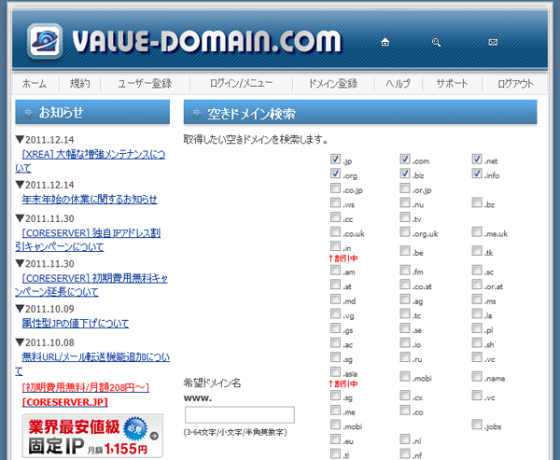
Task: Click the arrow icon beside 空きドメイン検索 heading
Action: (x=196, y=114)
